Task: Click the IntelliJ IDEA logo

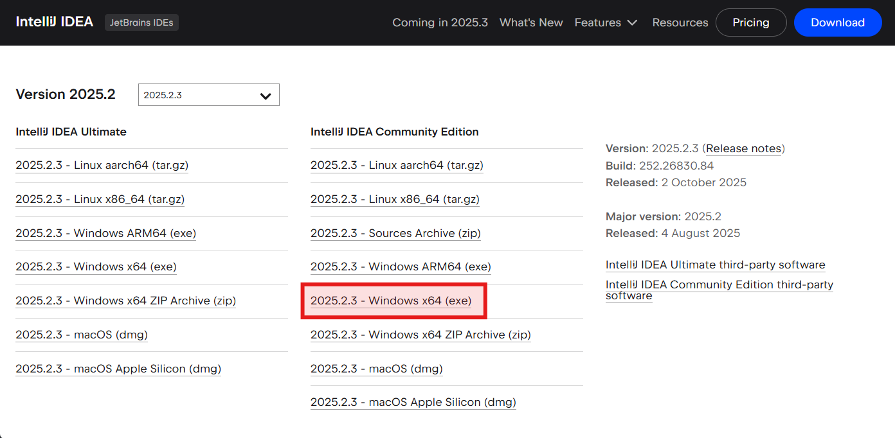Action: 55,22
